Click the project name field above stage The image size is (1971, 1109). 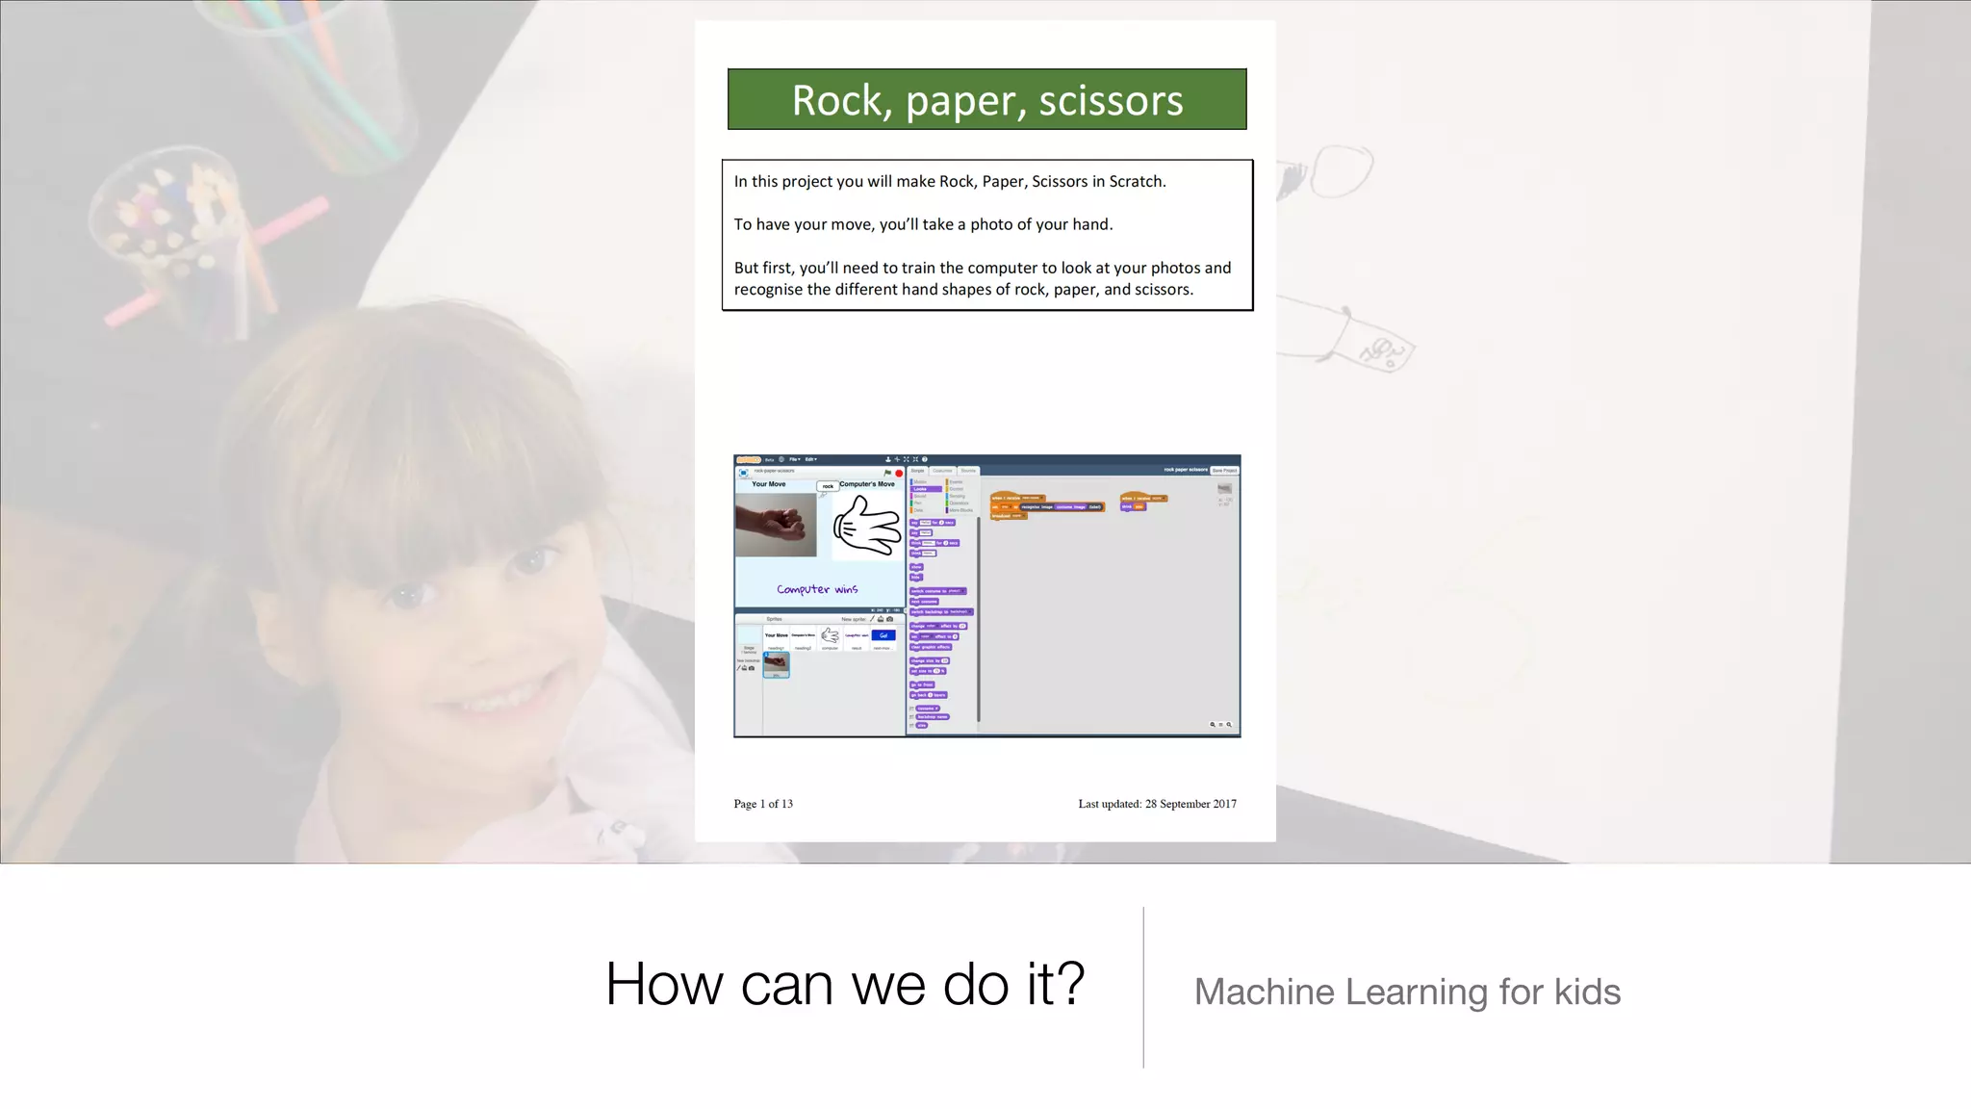pos(775,471)
